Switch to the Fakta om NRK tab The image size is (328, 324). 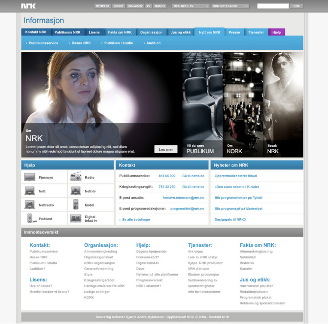point(120,32)
